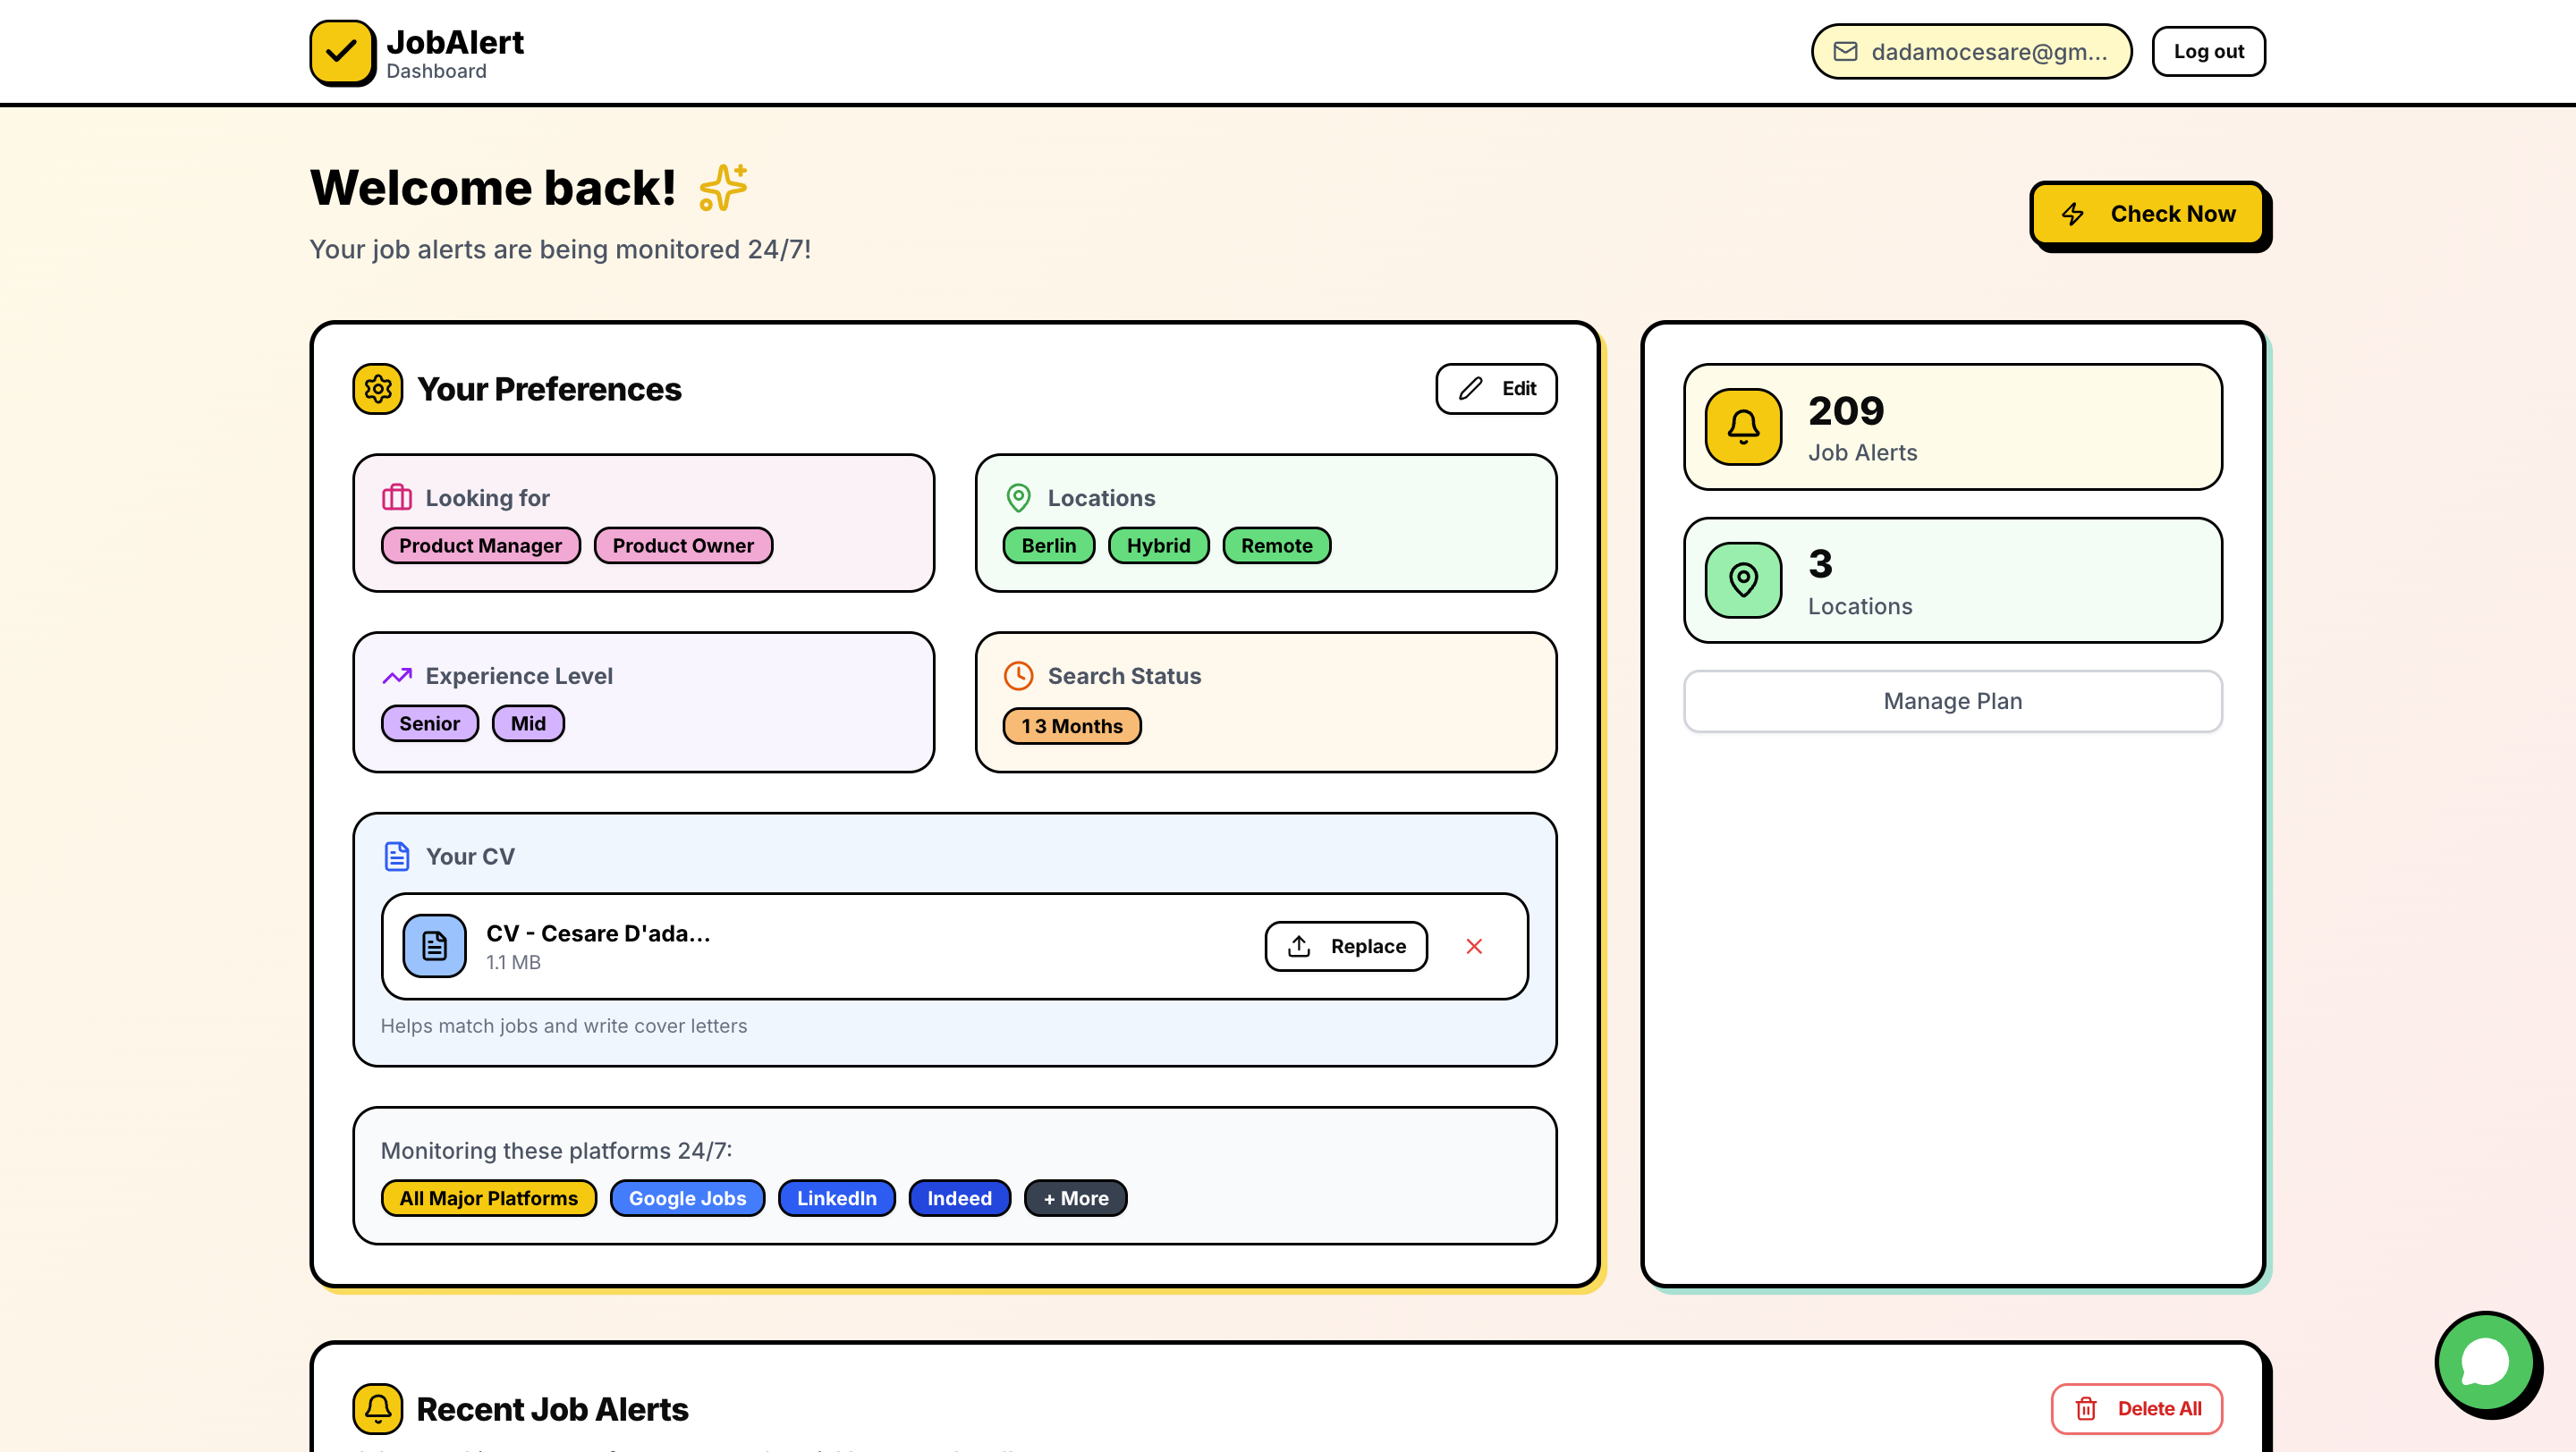Click the briefcase icon in Looking for

pos(397,496)
